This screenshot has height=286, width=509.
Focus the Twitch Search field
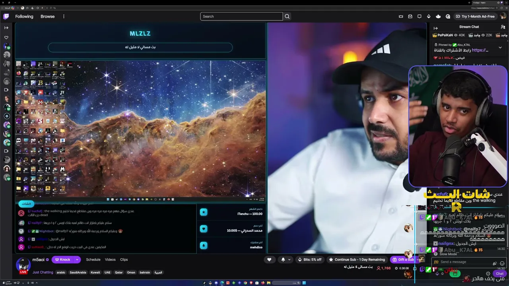pyautogui.click(x=241, y=16)
